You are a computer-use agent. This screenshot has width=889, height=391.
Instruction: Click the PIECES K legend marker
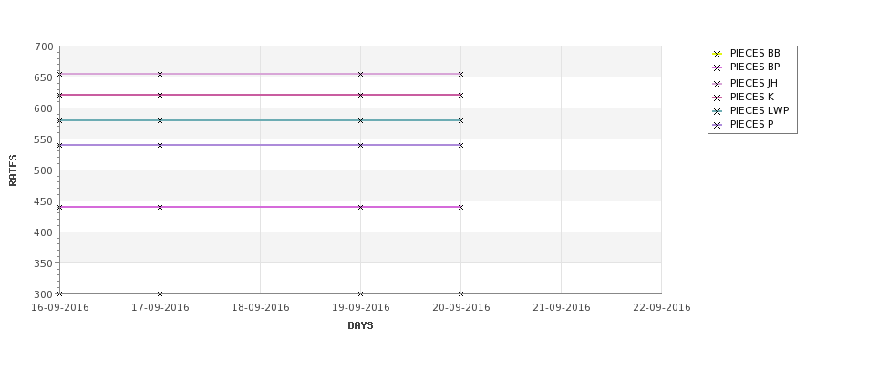[718, 98]
